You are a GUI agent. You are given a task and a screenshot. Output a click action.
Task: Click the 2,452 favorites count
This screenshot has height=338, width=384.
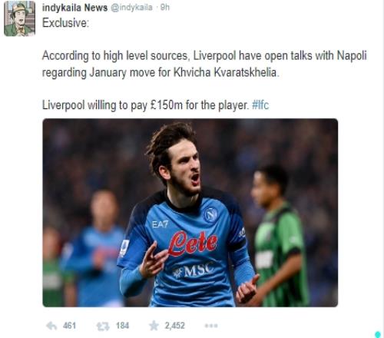click(174, 326)
